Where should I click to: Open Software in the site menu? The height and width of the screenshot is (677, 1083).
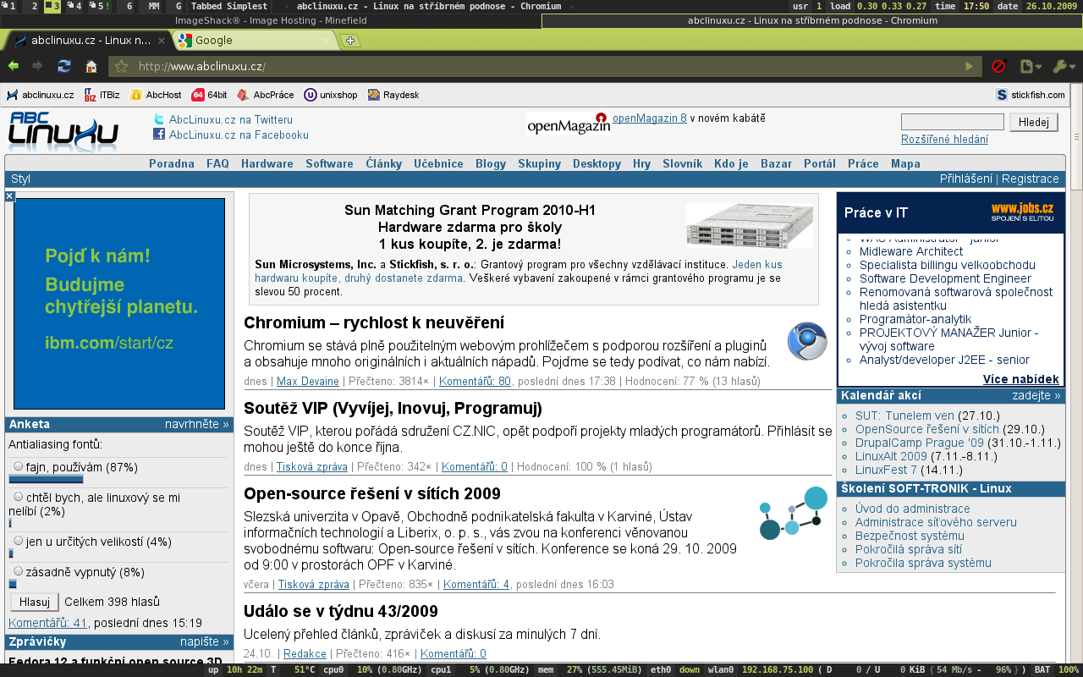pyautogui.click(x=330, y=163)
